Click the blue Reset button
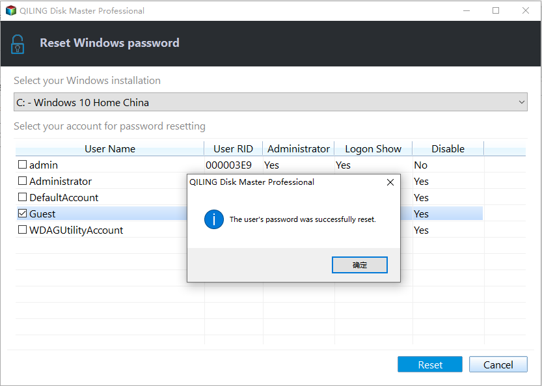Viewport: 542px width, 386px height. tap(430, 365)
